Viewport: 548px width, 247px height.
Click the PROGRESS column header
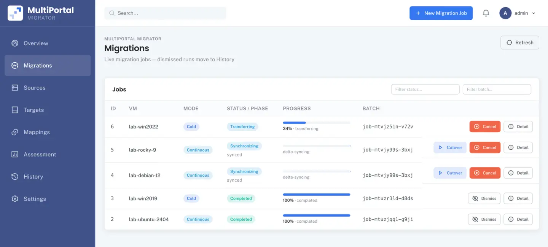pos(297,108)
